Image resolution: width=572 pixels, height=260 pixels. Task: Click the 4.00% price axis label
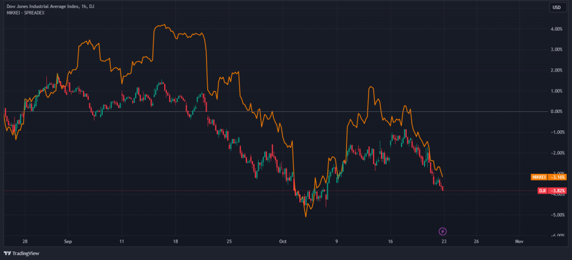(557, 29)
